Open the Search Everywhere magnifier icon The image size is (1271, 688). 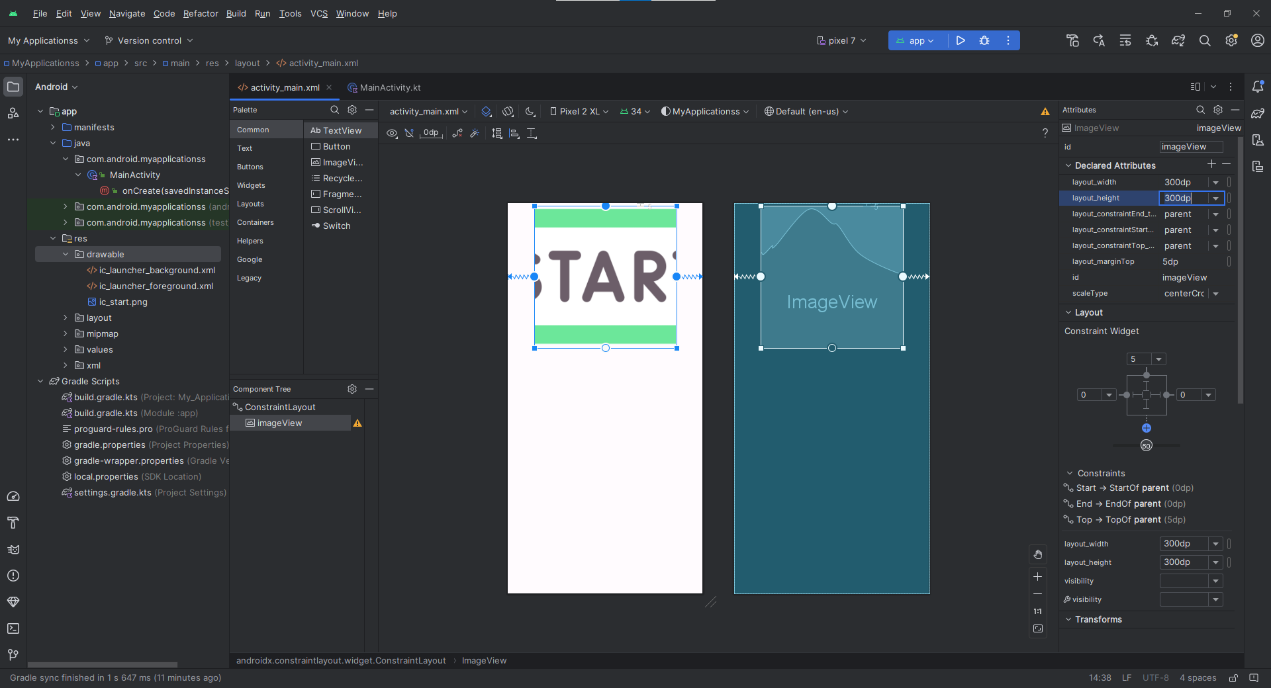click(x=1205, y=40)
